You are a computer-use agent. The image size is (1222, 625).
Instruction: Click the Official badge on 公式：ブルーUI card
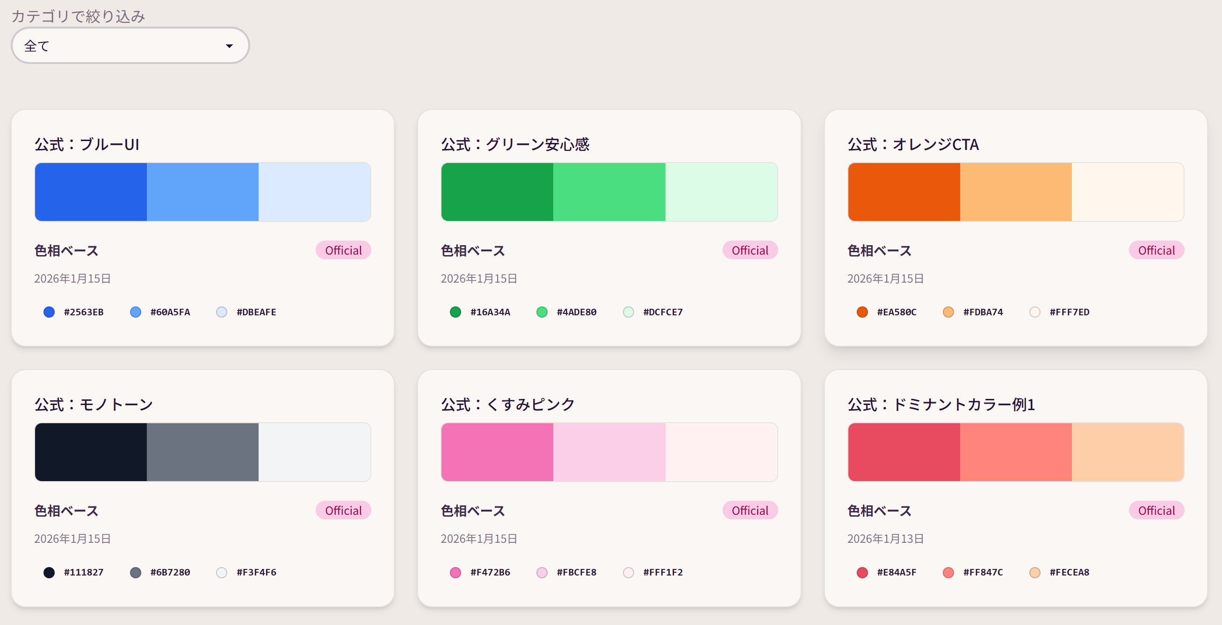click(x=343, y=250)
